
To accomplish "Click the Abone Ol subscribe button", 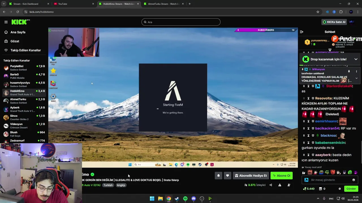I will 281,176.
